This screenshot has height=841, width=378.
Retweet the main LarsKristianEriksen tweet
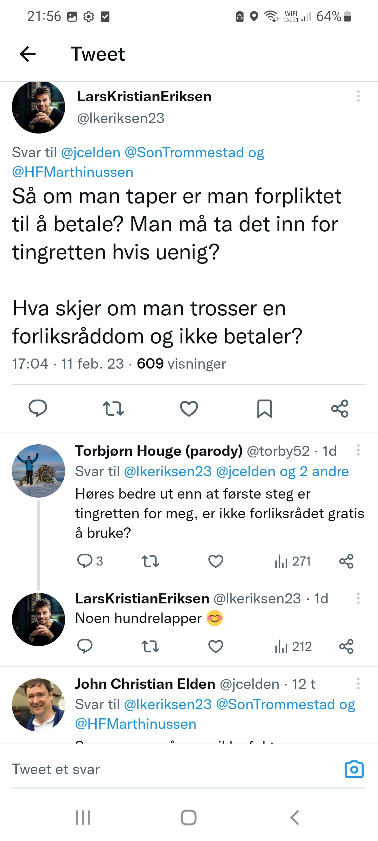pos(113,409)
